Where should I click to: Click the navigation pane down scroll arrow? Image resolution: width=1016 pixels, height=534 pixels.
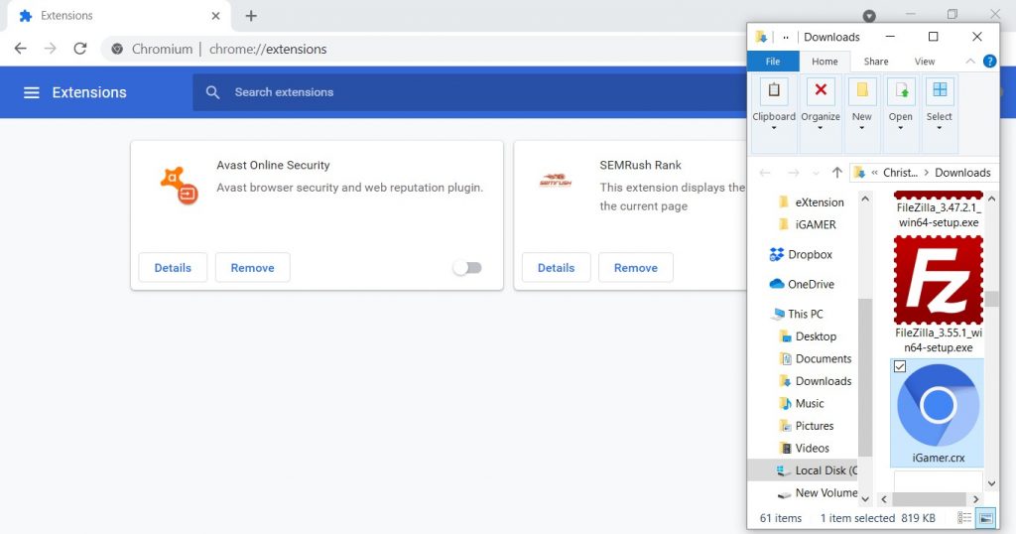point(865,499)
